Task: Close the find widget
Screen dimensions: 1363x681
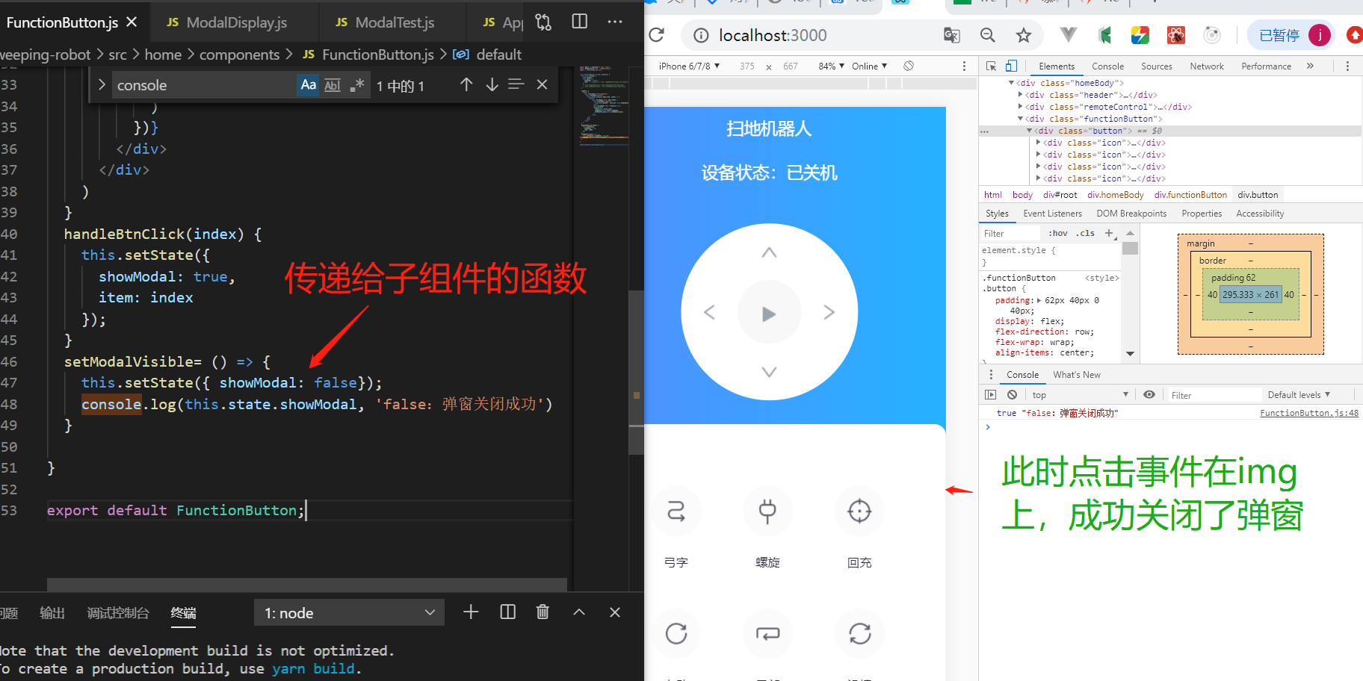Action: click(543, 84)
